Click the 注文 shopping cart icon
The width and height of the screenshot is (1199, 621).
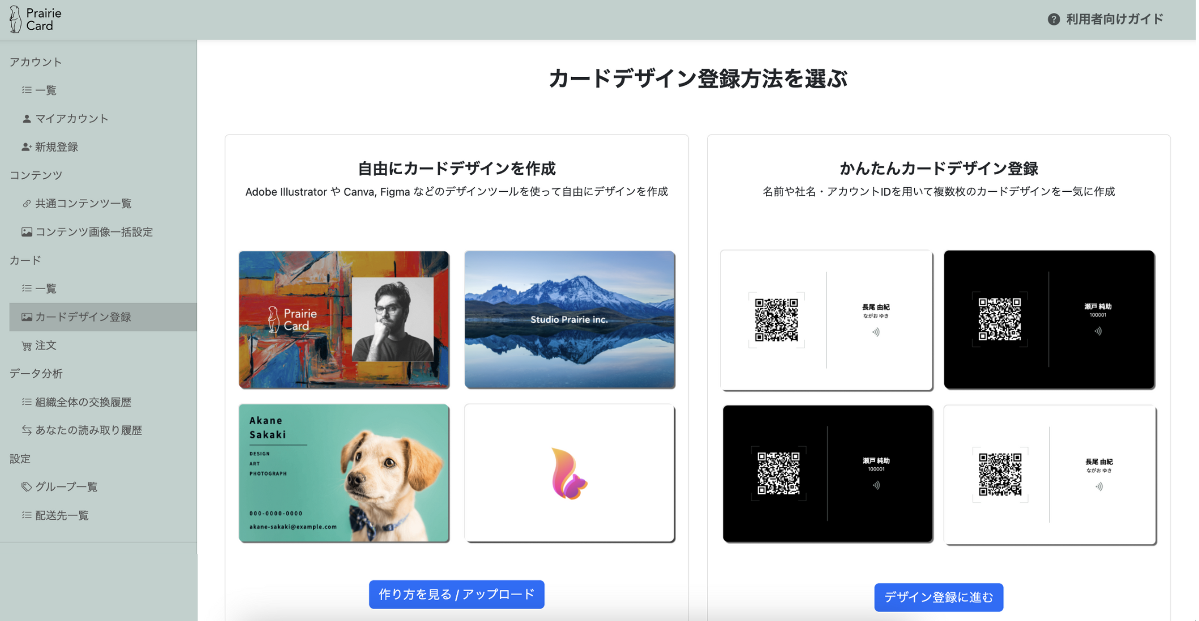pos(26,346)
